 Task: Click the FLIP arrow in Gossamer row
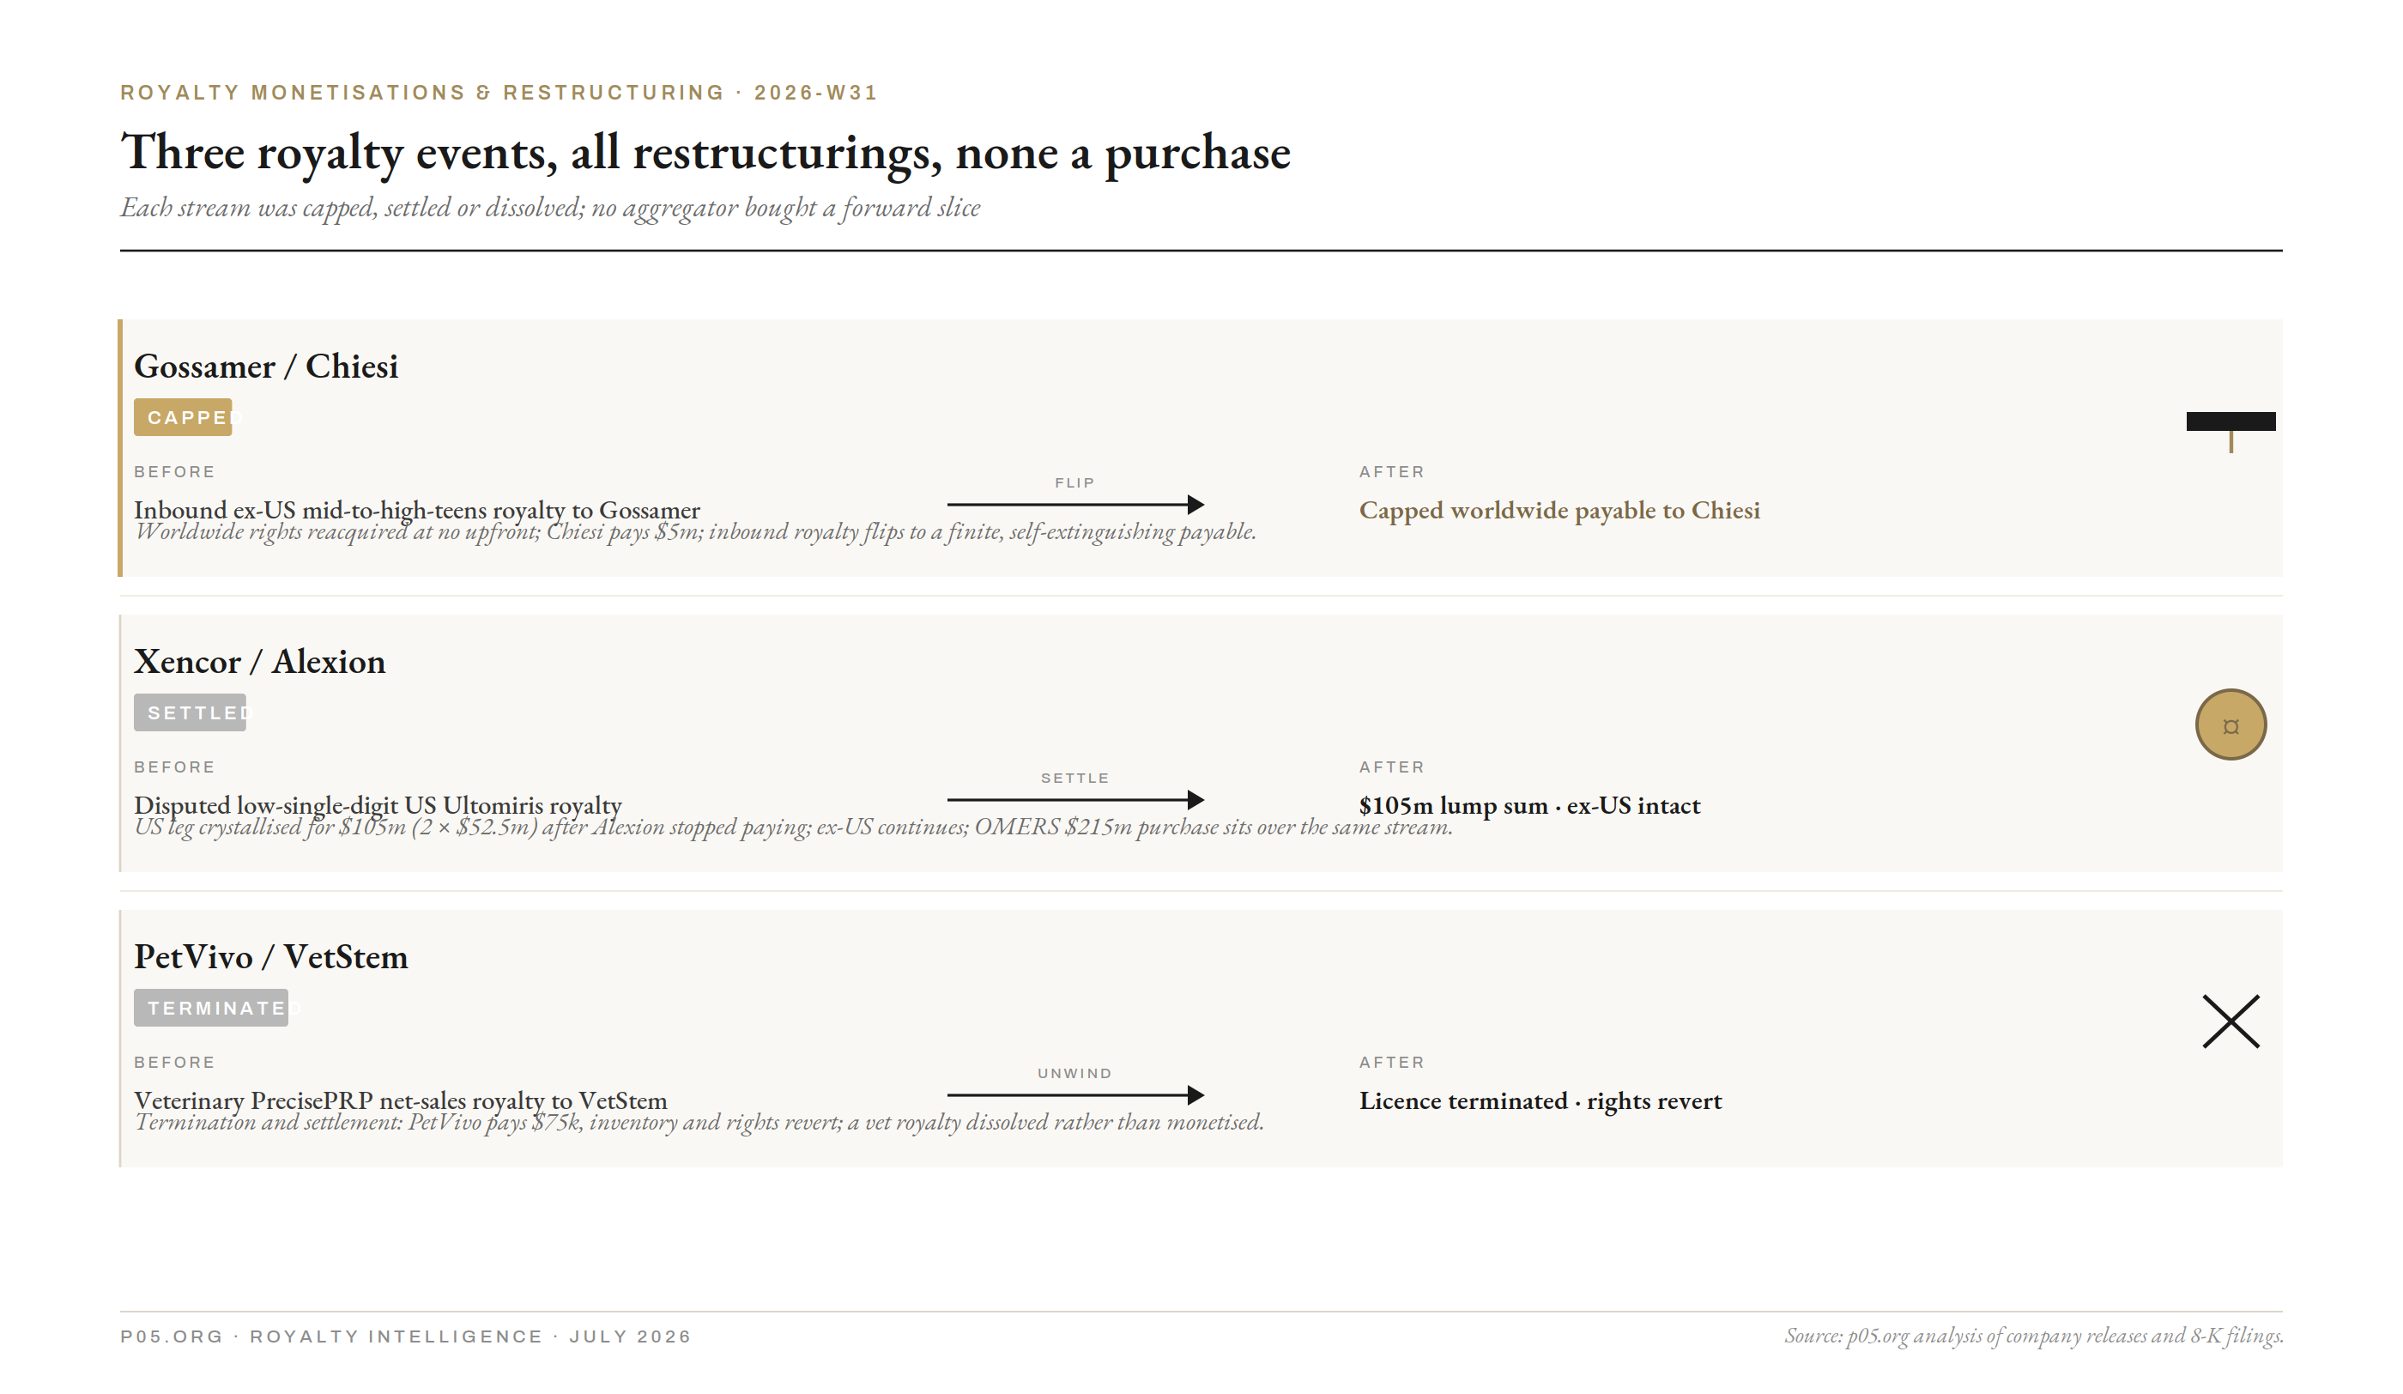[1074, 505]
